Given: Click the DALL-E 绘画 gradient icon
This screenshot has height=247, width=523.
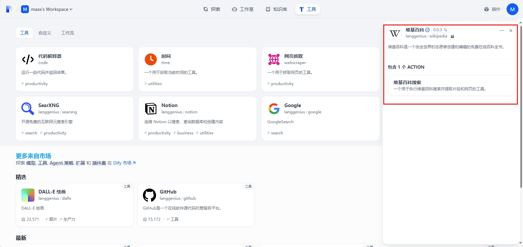Looking at the screenshot, I should [x=28, y=195].
